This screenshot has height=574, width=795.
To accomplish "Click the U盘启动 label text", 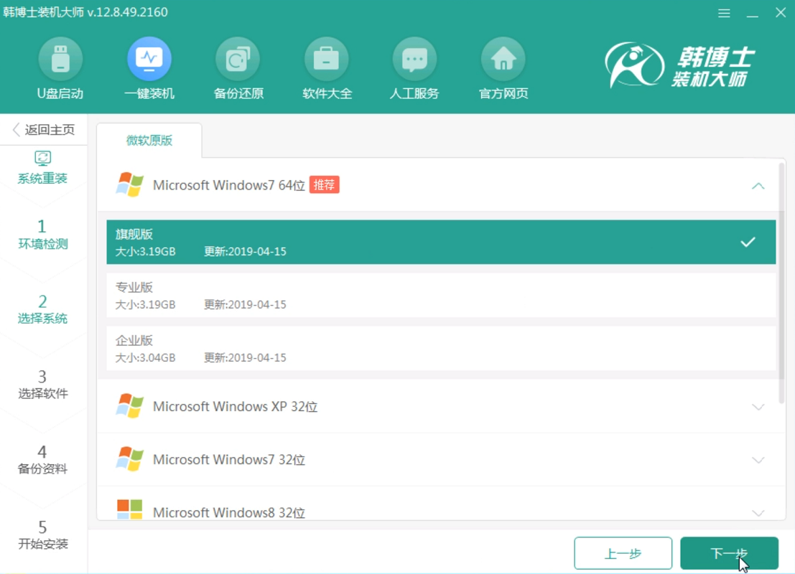I will tap(60, 94).
